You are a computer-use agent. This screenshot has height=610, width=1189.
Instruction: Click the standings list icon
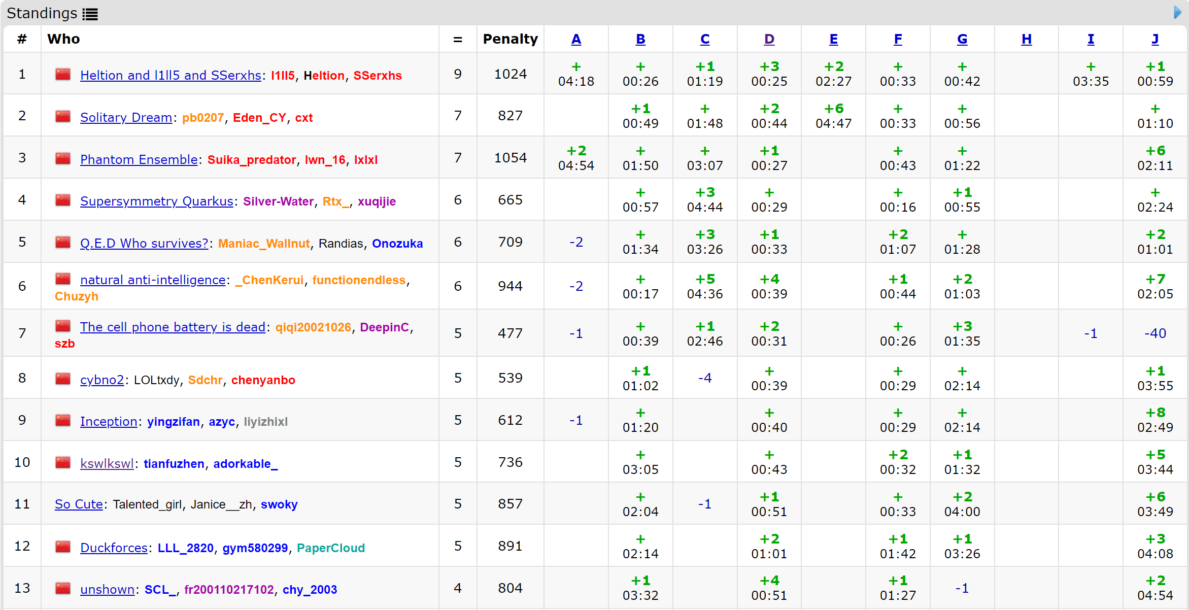[x=90, y=14]
